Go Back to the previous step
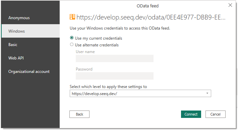The width and height of the screenshot is (238, 130). point(79,114)
